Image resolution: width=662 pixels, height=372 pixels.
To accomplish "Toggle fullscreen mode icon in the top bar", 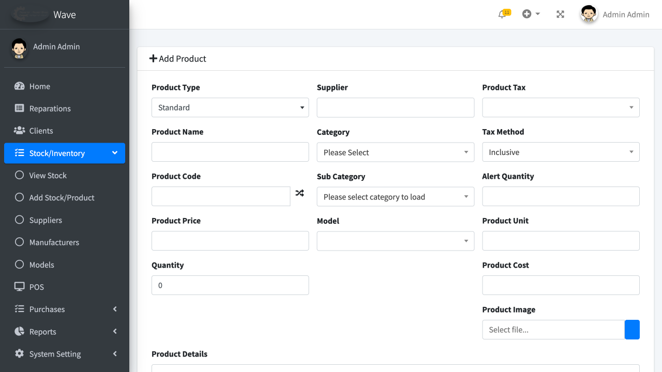I will (560, 14).
